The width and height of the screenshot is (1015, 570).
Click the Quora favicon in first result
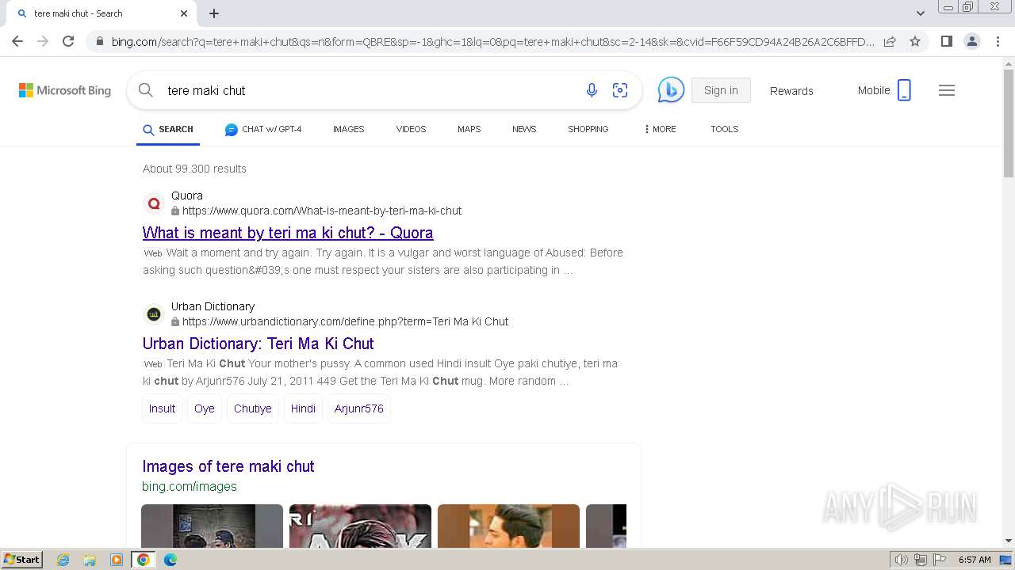154,203
